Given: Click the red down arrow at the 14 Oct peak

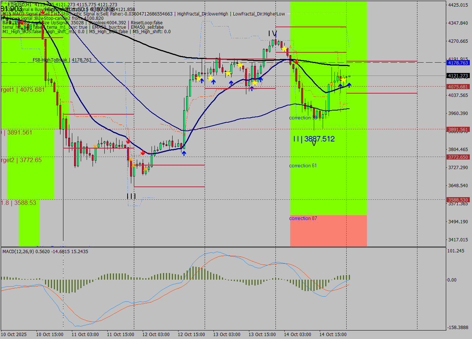Looking at the screenshot, I should (296, 62).
